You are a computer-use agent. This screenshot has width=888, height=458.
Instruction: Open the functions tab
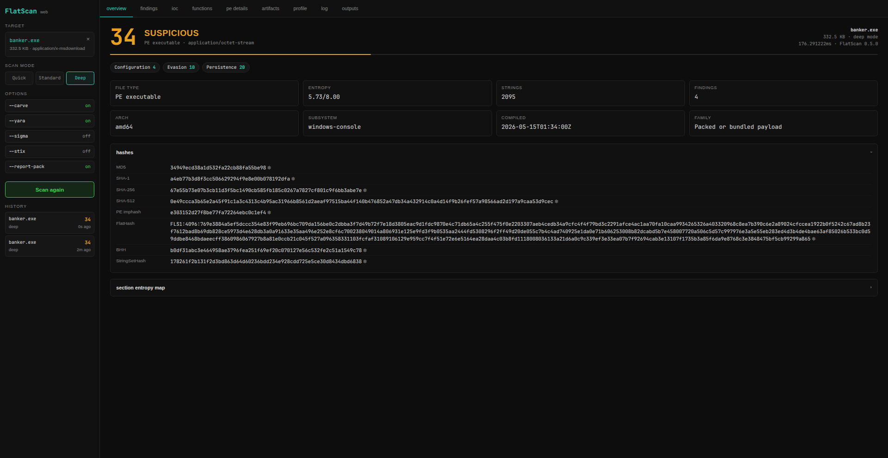coord(202,8)
